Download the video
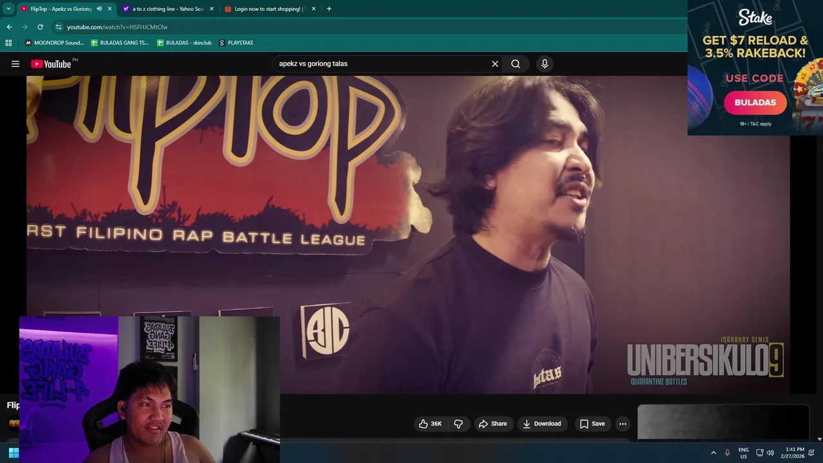This screenshot has height=463, width=823. [542, 424]
